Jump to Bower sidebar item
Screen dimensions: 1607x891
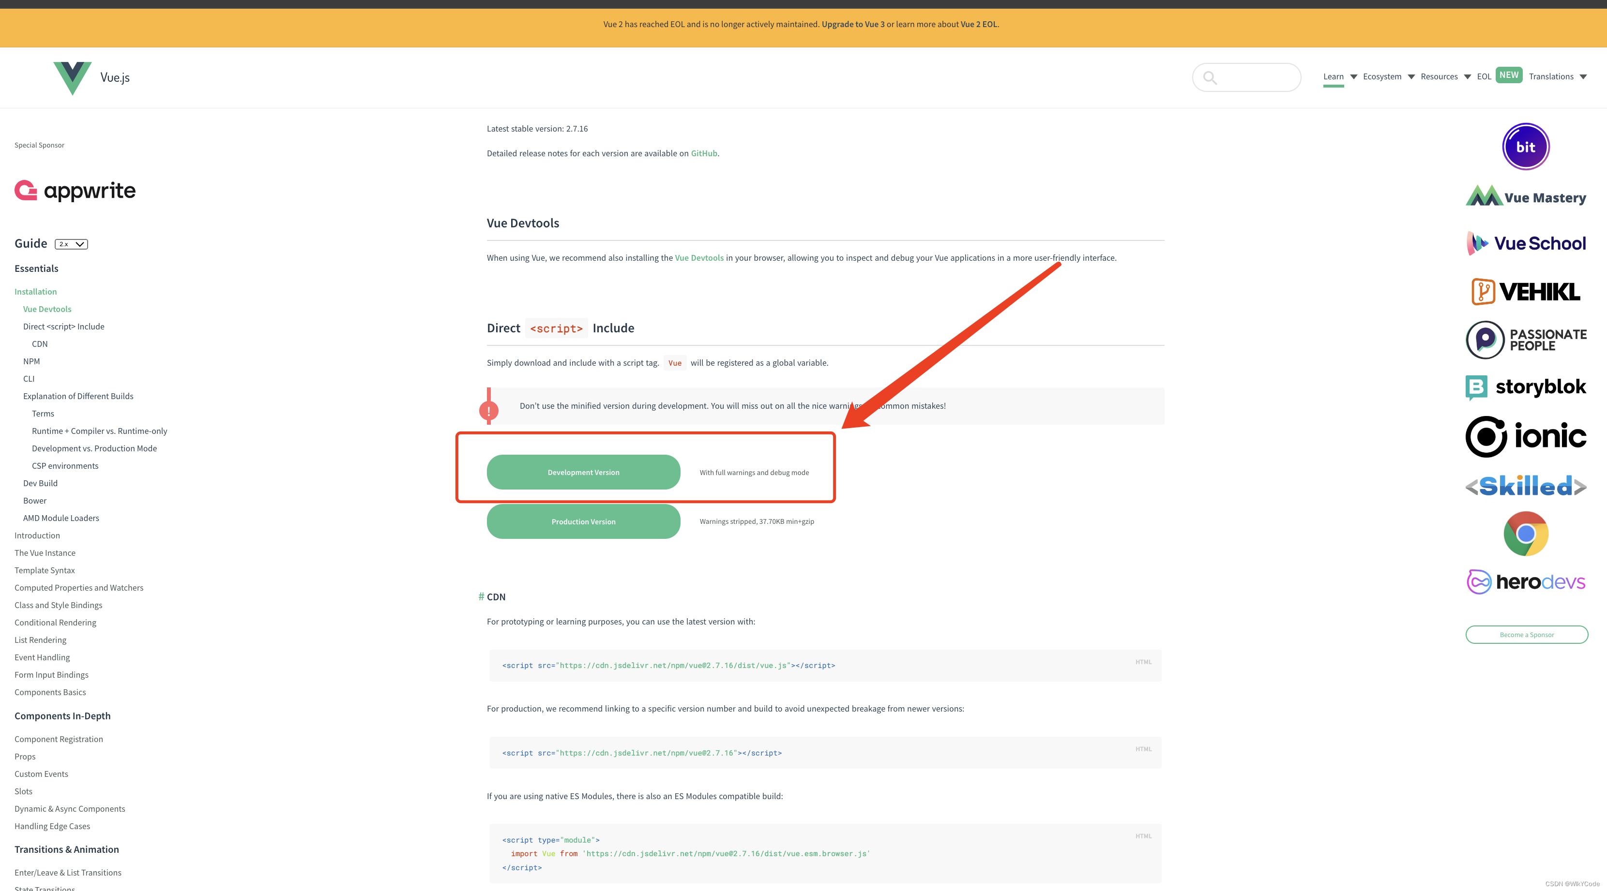35,501
